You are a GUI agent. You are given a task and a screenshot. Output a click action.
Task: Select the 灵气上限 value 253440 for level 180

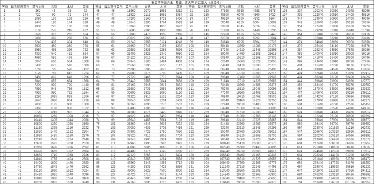tap(318, 182)
